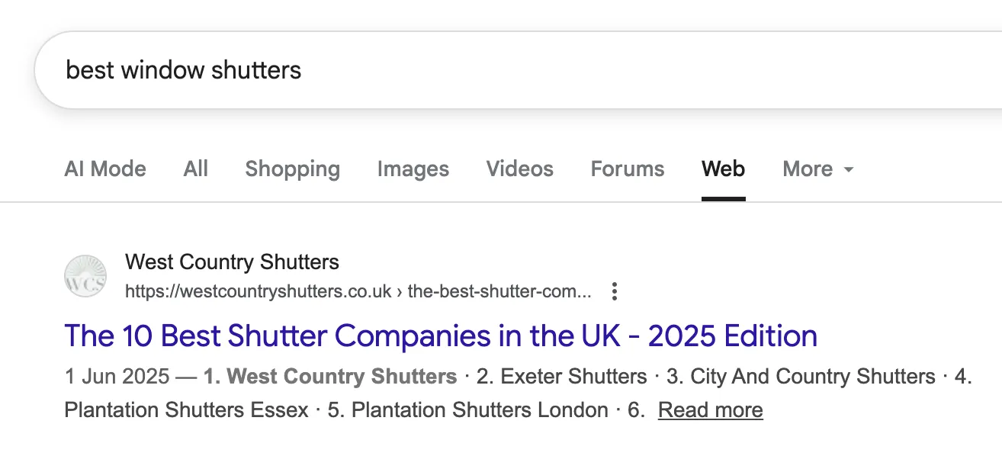Click the West Country Shutters site name
The height and width of the screenshot is (456, 1002).
pyautogui.click(x=232, y=262)
